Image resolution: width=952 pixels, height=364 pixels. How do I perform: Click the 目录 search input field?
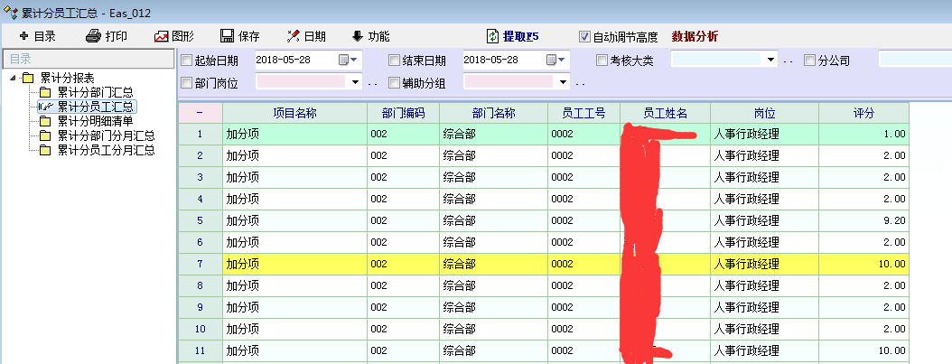87,59
